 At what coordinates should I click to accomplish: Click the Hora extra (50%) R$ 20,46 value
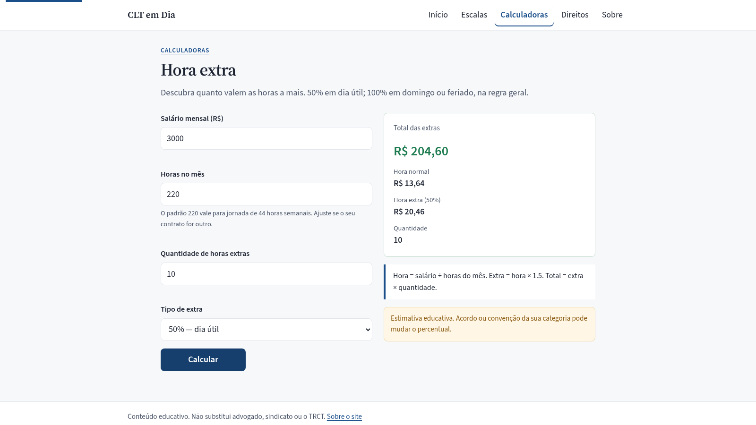(409, 212)
